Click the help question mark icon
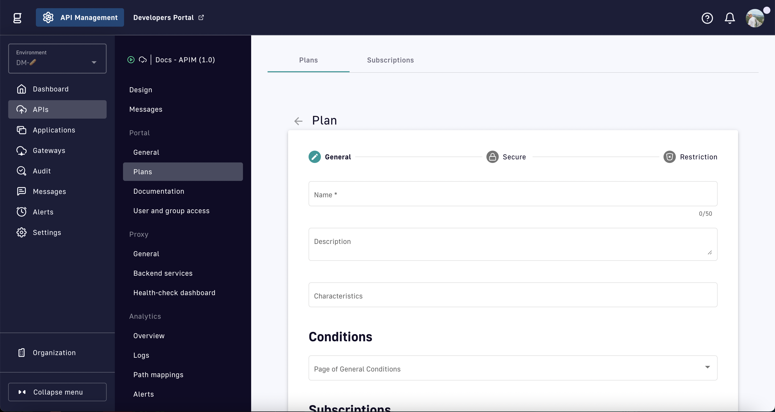This screenshot has height=412, width=775. 707,18
